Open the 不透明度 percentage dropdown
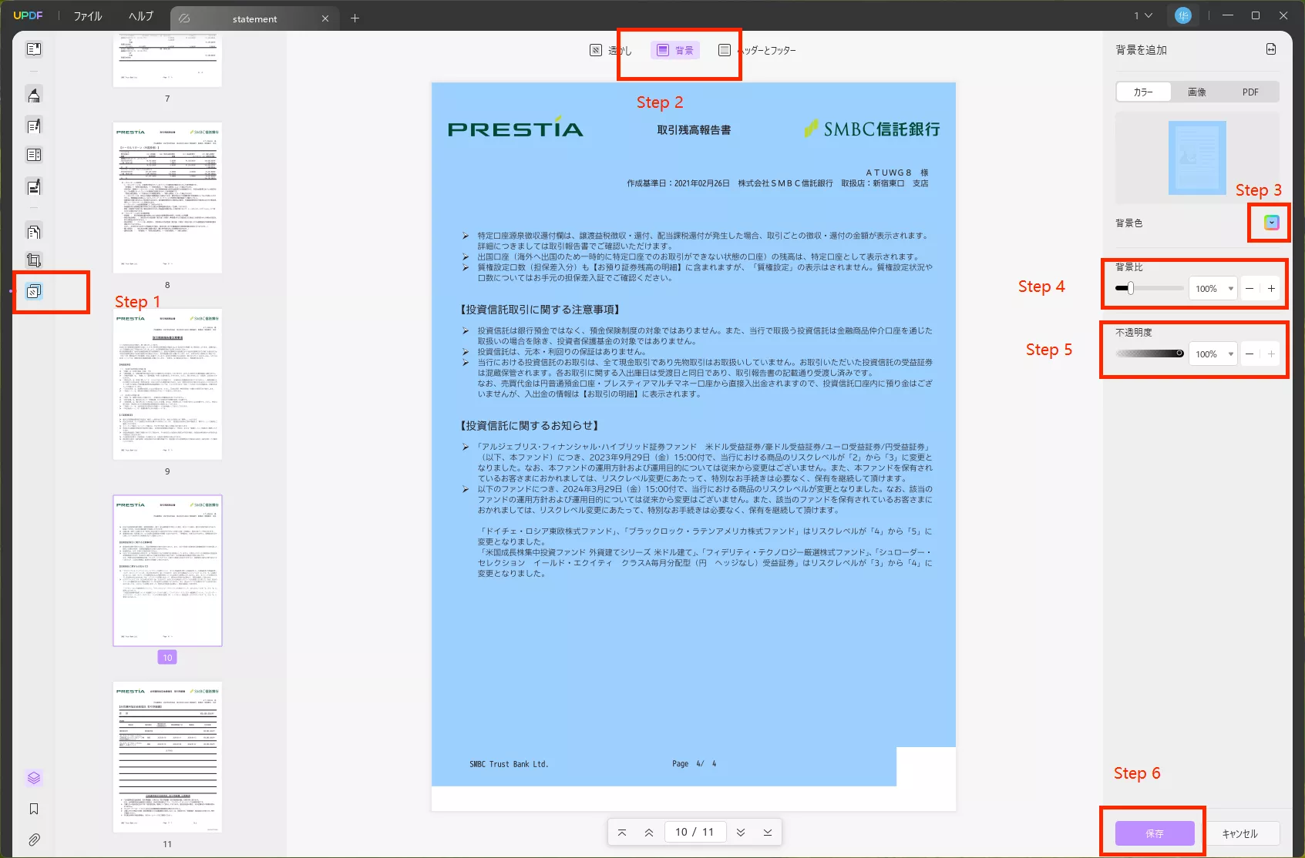This screenshot has width=1305, height=858. pyautogui.click(x=1213, y=354)
